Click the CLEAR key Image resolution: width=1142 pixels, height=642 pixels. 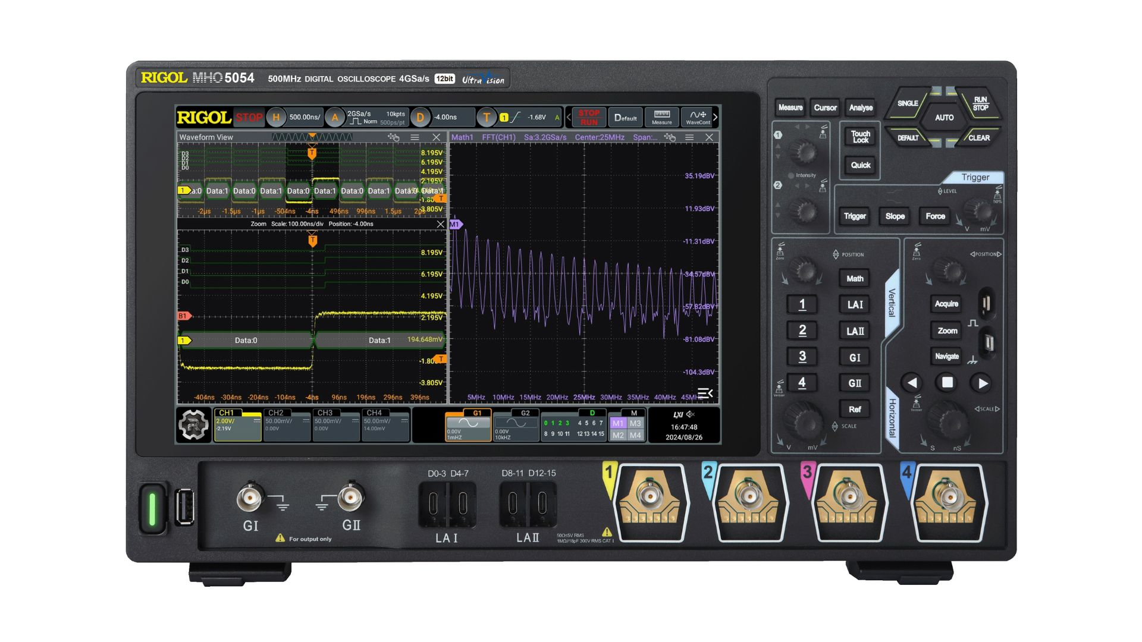[978, 138]
